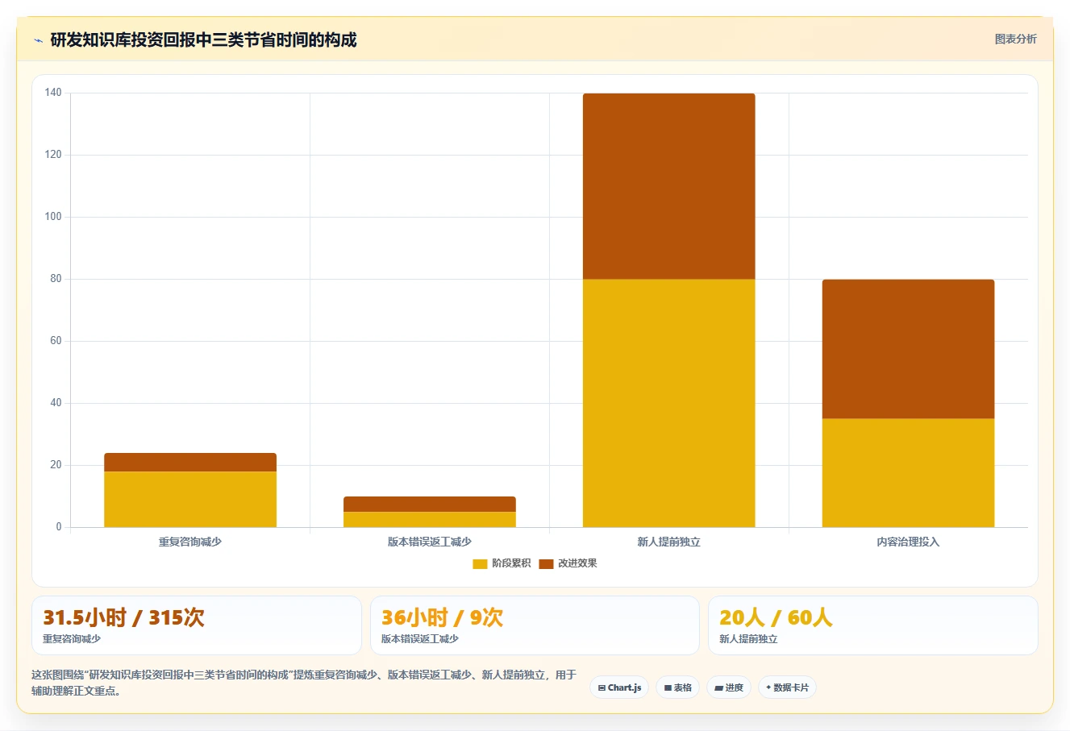This screenshot has height=731, width=1070.
Task: Select the brown segment of 新人提前独立 bar
Action: point(669,186)
